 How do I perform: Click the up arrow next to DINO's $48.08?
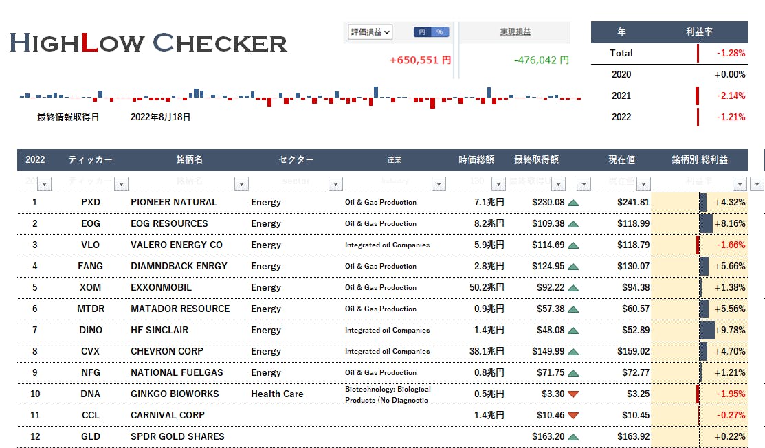(573, 331)
